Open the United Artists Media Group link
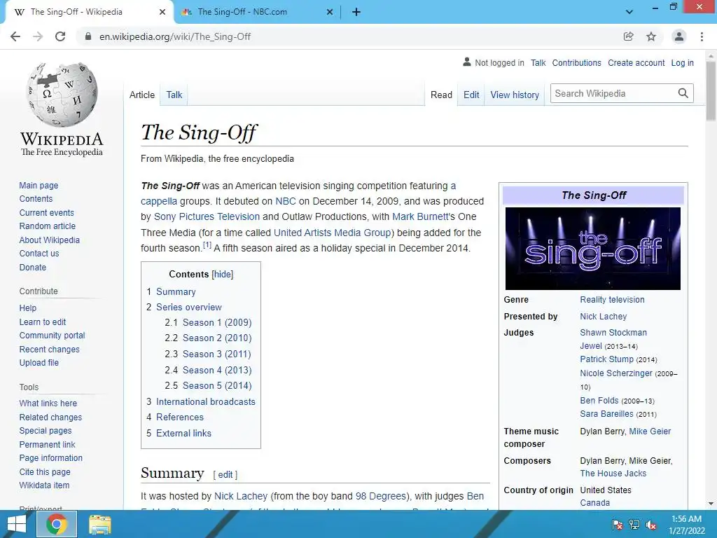The height and width of the screenshot is (538, 717). (x=332, y=233)
